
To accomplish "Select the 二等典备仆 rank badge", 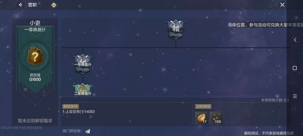I will tap(83, 90).
